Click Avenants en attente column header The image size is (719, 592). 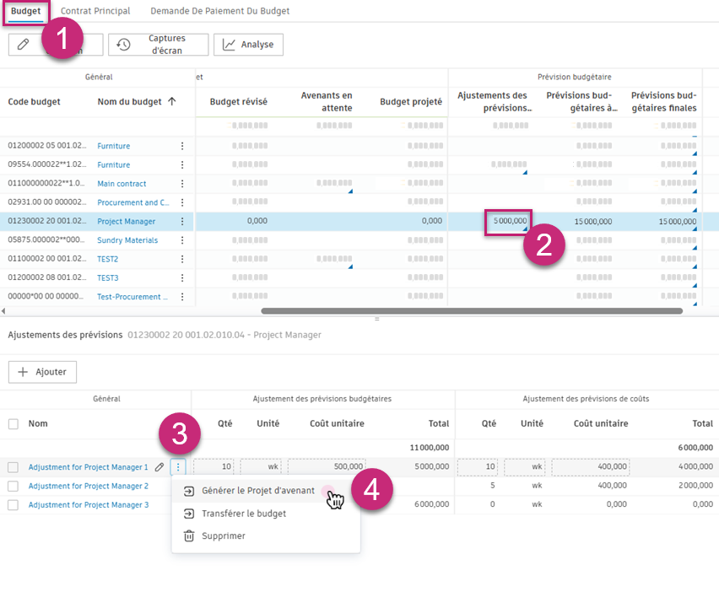click(x=327, y=102)
